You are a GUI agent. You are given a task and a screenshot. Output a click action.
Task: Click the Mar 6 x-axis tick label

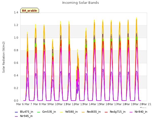tap(20, 104)
